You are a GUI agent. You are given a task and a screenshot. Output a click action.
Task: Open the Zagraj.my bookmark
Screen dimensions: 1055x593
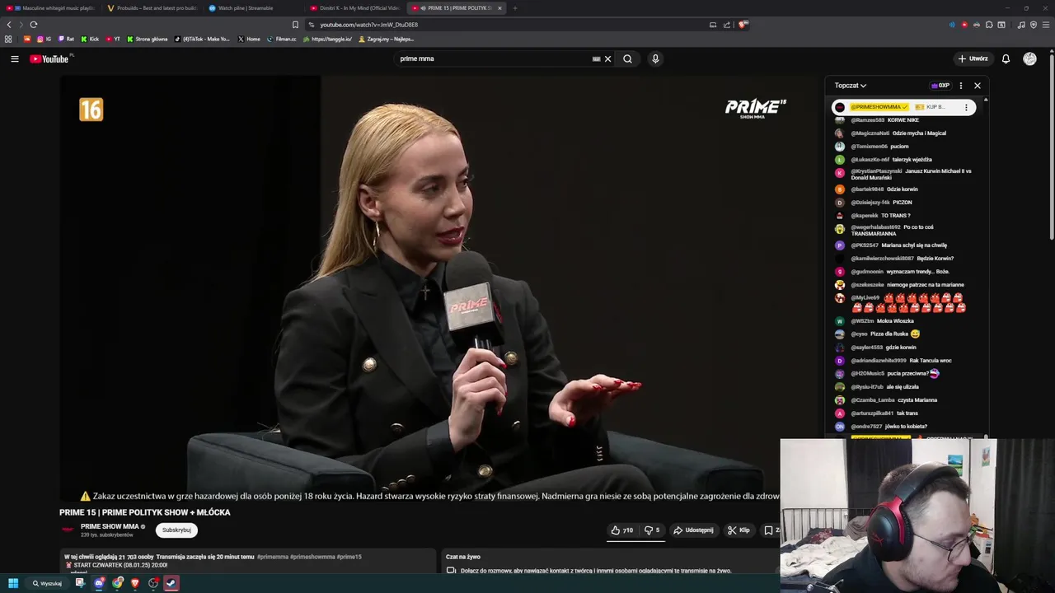click(x=386, y=39)
